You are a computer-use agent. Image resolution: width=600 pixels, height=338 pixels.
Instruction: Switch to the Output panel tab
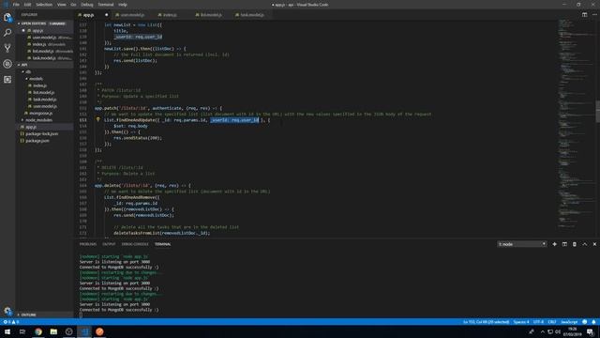pyautogui.click(x=109, y=244)
